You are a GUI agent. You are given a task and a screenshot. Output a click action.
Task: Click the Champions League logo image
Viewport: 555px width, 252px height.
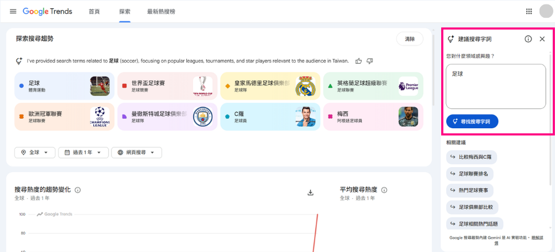pos(100,117)
